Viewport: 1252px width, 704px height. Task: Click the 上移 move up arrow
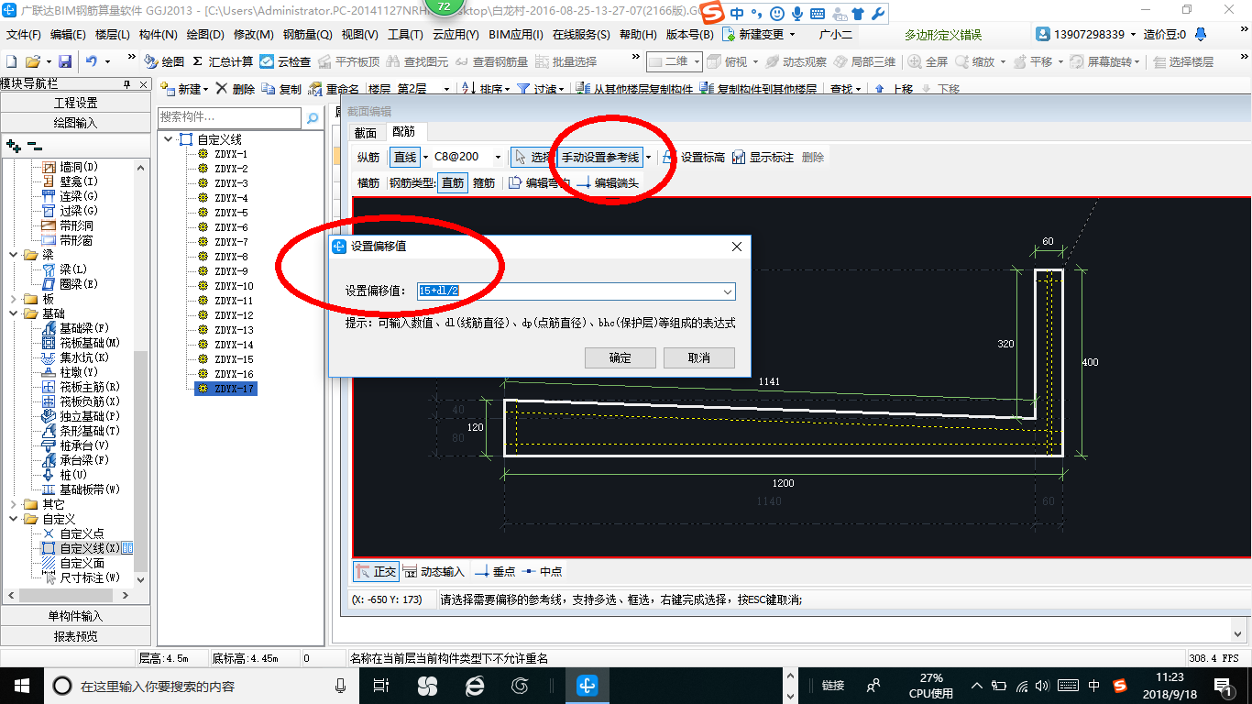[880, 89]
